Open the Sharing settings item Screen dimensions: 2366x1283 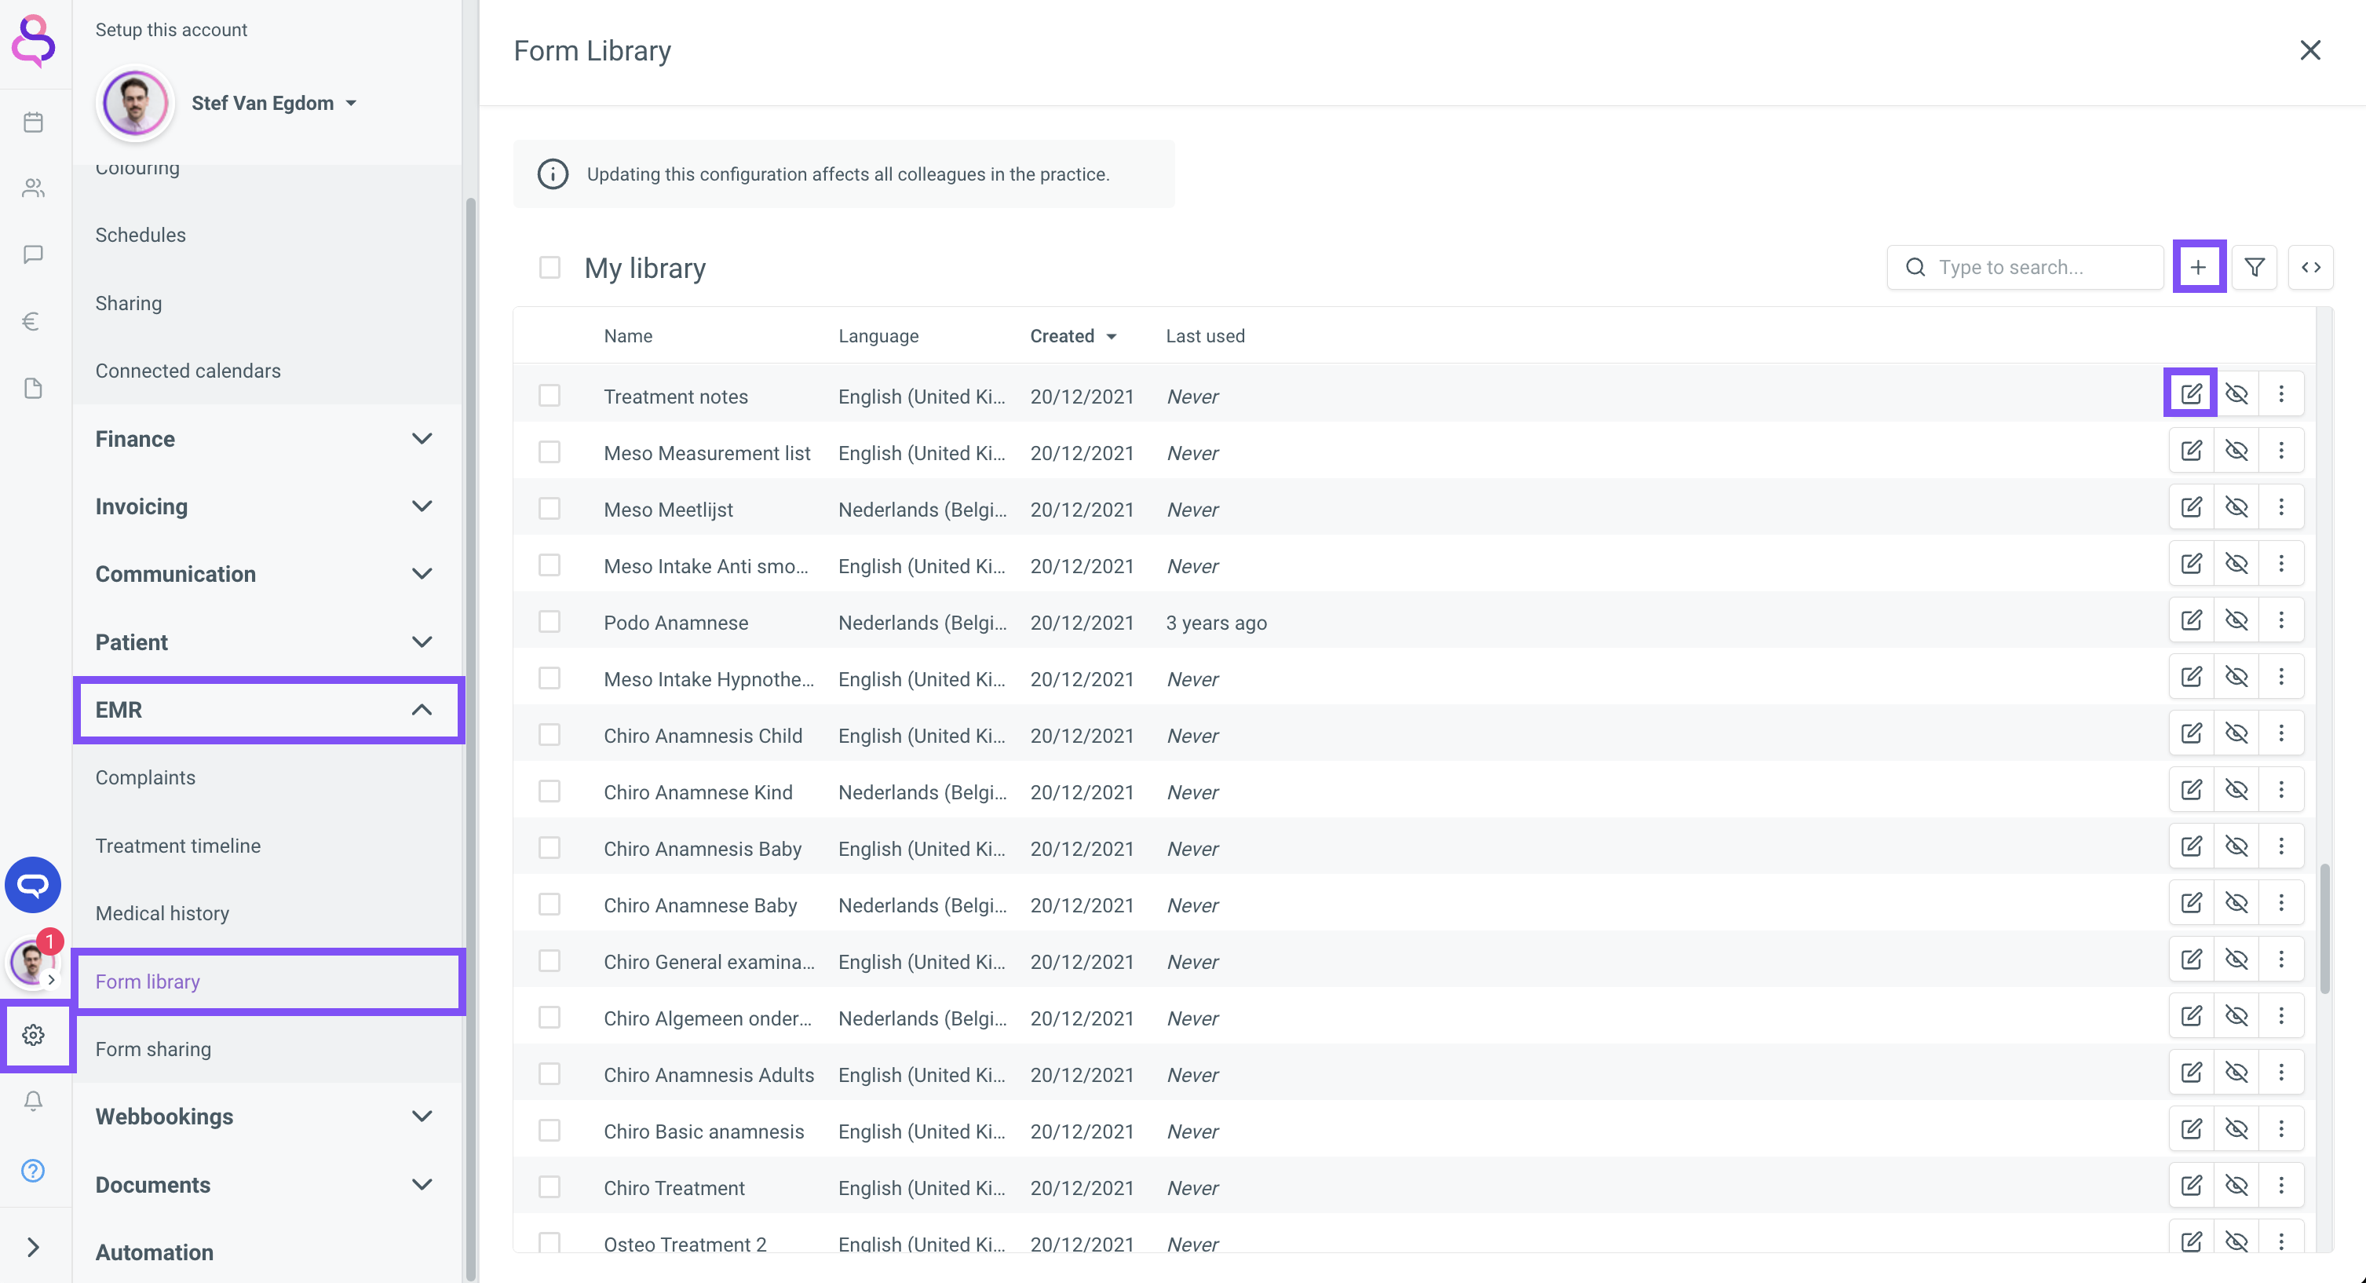click(x=266, y=303)
